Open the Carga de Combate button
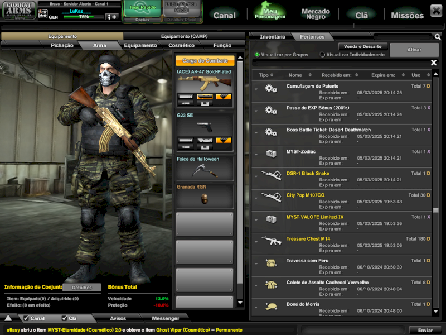This screenshot has height=335, width=446. point(205,60)
